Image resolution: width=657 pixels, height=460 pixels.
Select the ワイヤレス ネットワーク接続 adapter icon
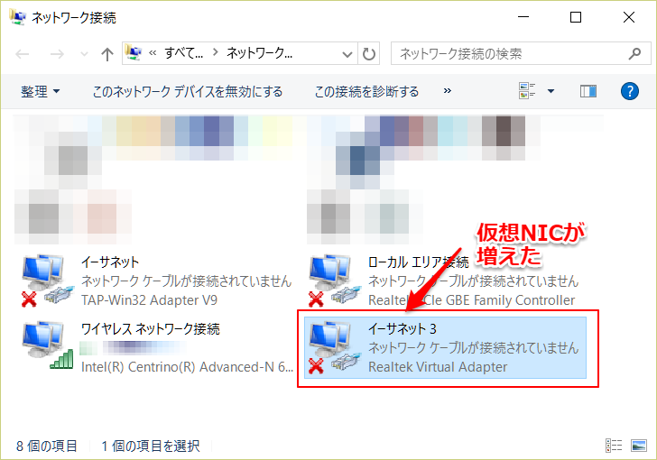click(x=47, y=345)
